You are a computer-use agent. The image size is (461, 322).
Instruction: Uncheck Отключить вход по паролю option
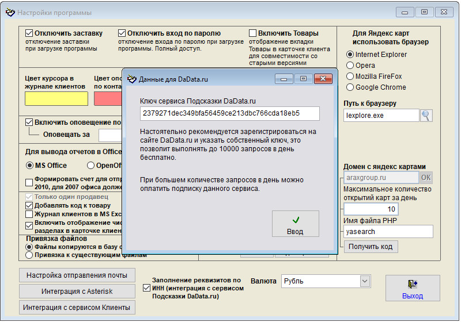coord(122,33)
